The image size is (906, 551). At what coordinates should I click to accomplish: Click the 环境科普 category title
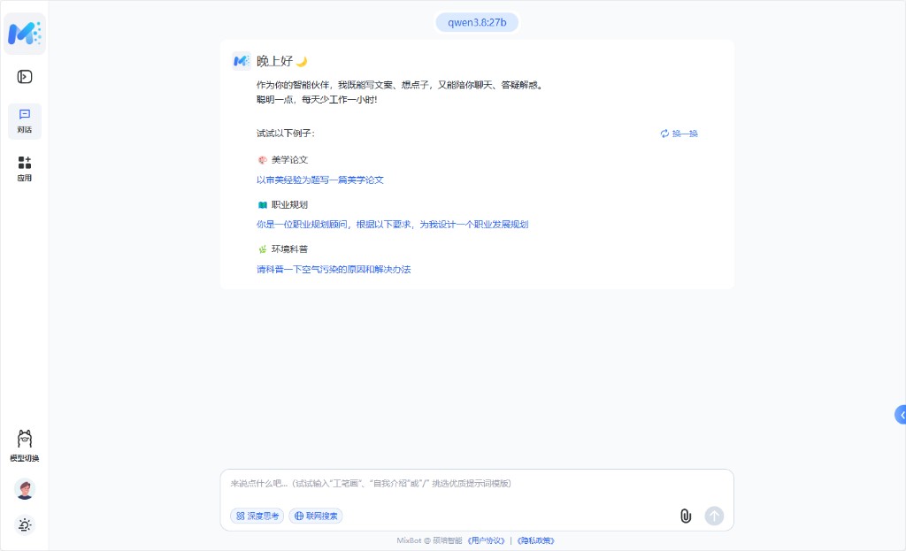pyautogui.click(x=289, y=249)
